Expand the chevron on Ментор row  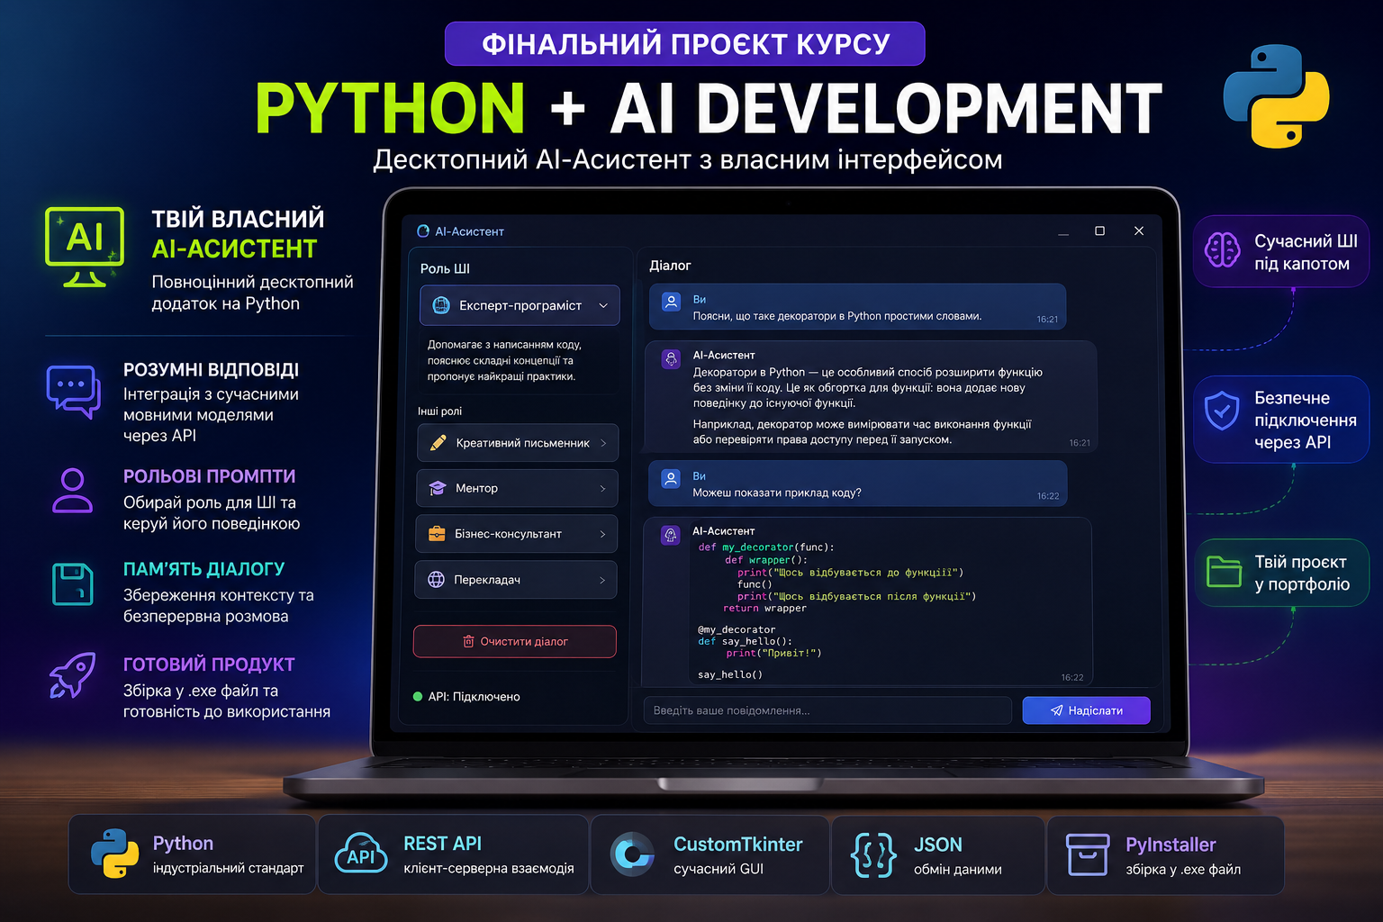tap(603, 488)
